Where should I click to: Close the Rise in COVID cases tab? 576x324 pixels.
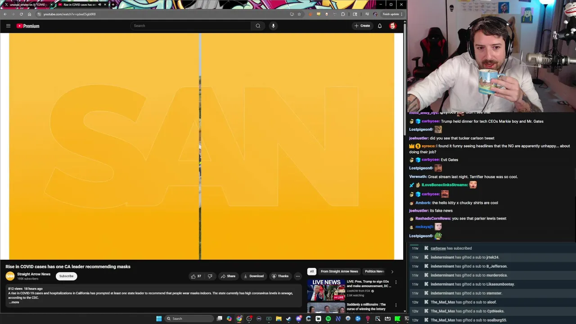(105, 4)
